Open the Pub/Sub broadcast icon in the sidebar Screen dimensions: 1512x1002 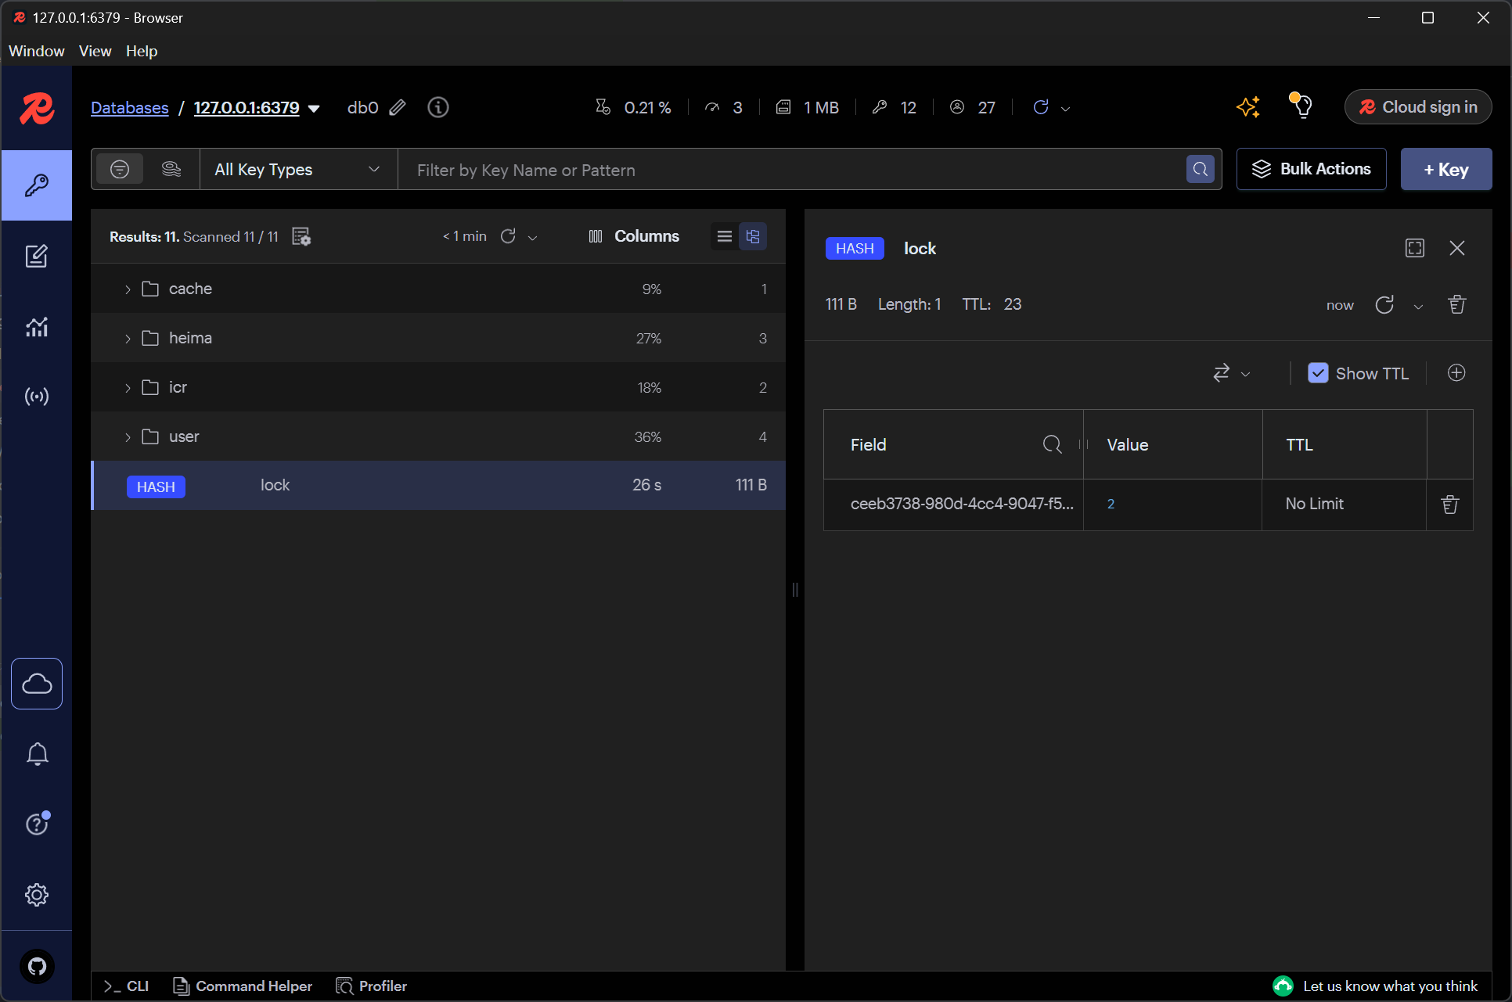pyautogui.click(x=37, y=396)
